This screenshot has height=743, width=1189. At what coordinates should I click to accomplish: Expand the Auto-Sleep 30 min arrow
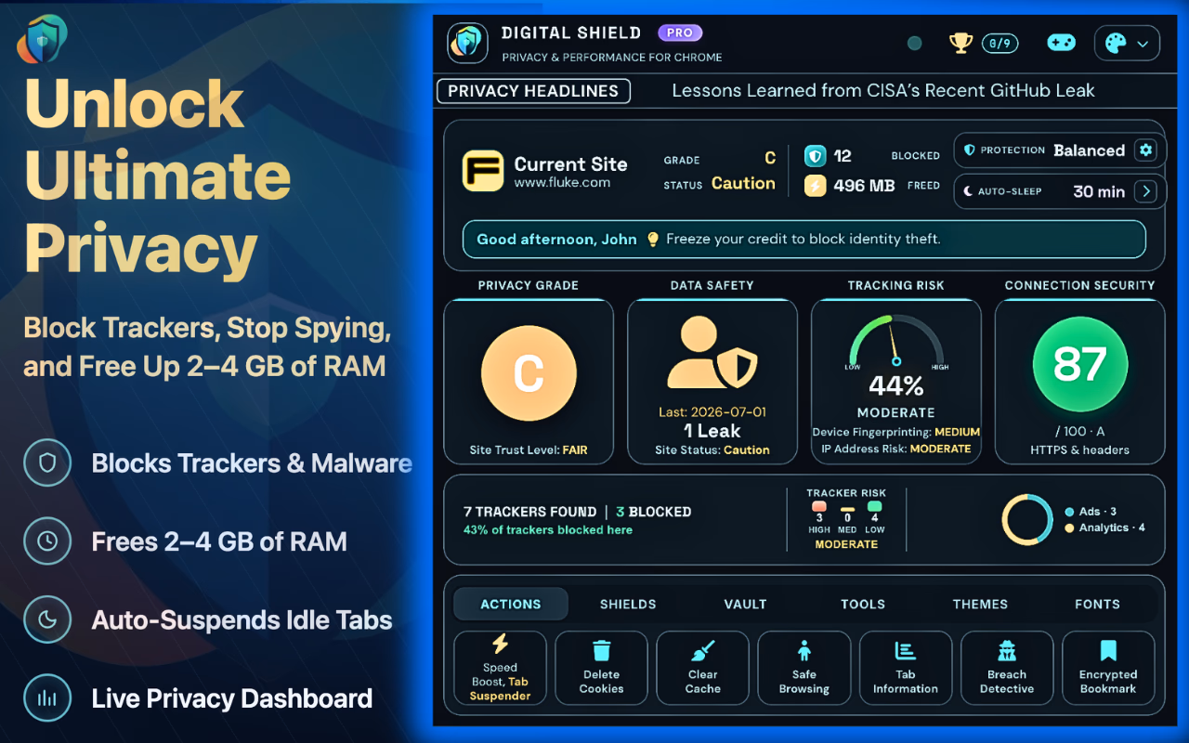1146,191
